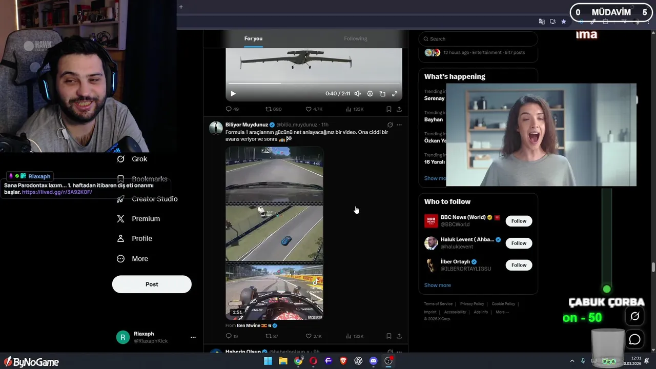
Task: Play the Formula 1 comparison video
Action: [x=274, y=233]
